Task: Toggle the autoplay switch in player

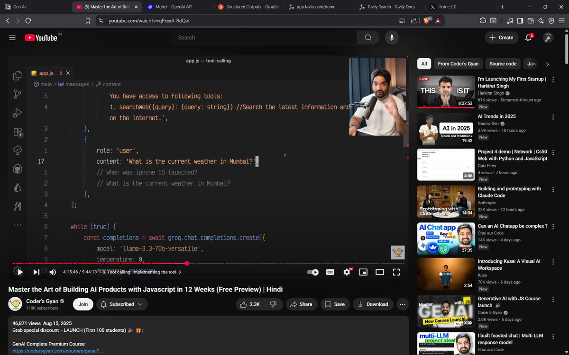Action: click(x=313, y=272)
